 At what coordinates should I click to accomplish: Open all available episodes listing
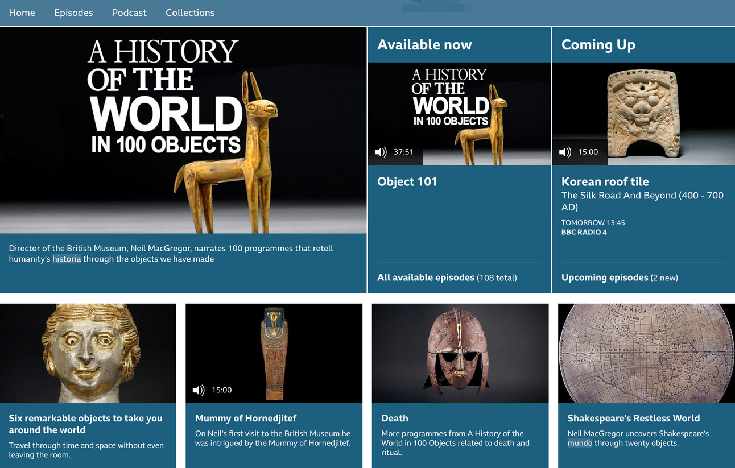[426, 278]
